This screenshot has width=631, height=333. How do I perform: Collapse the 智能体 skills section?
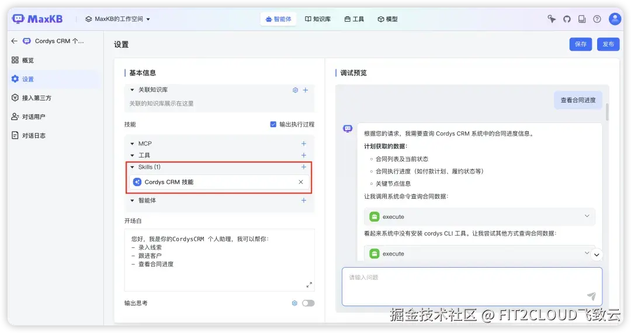coord(132,200)
